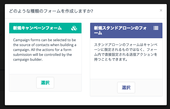Click the dark backdrop left of the dialog
This screenshot has height=109, width=170.
point(2,54)
